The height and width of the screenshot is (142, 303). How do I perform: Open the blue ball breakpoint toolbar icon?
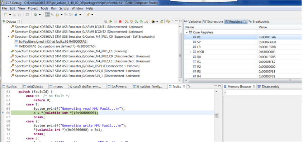click(x=76, y=14)
